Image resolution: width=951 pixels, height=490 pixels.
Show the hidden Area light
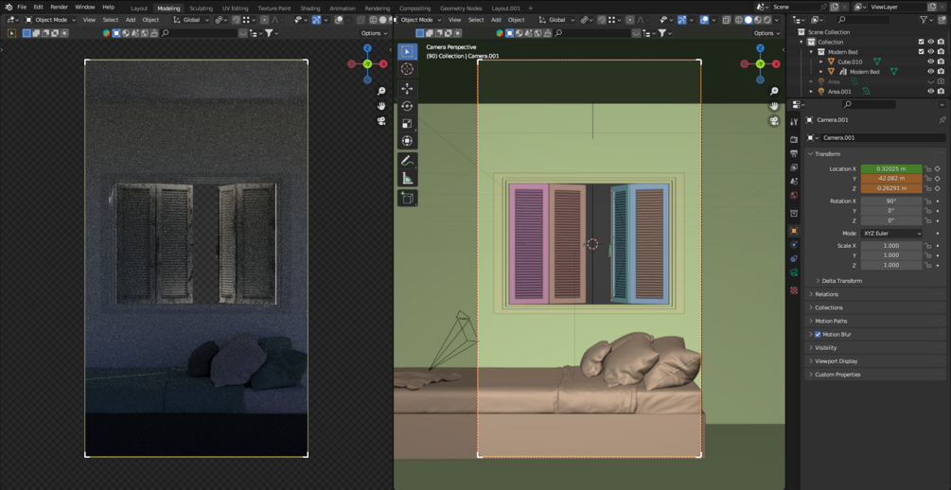931,81
